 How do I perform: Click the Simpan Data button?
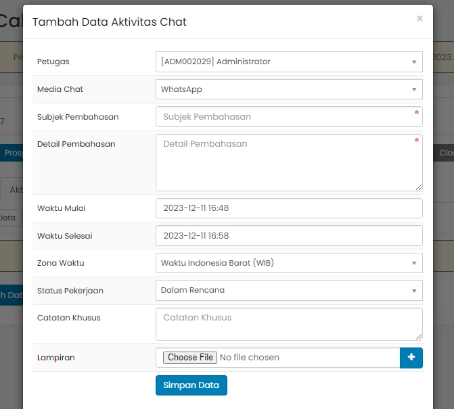[191, 385]
